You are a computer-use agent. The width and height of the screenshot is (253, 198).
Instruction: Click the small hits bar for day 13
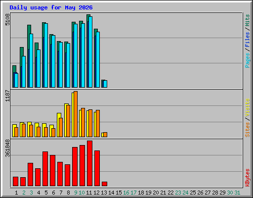pyautogui.click(x=102, y=84)
